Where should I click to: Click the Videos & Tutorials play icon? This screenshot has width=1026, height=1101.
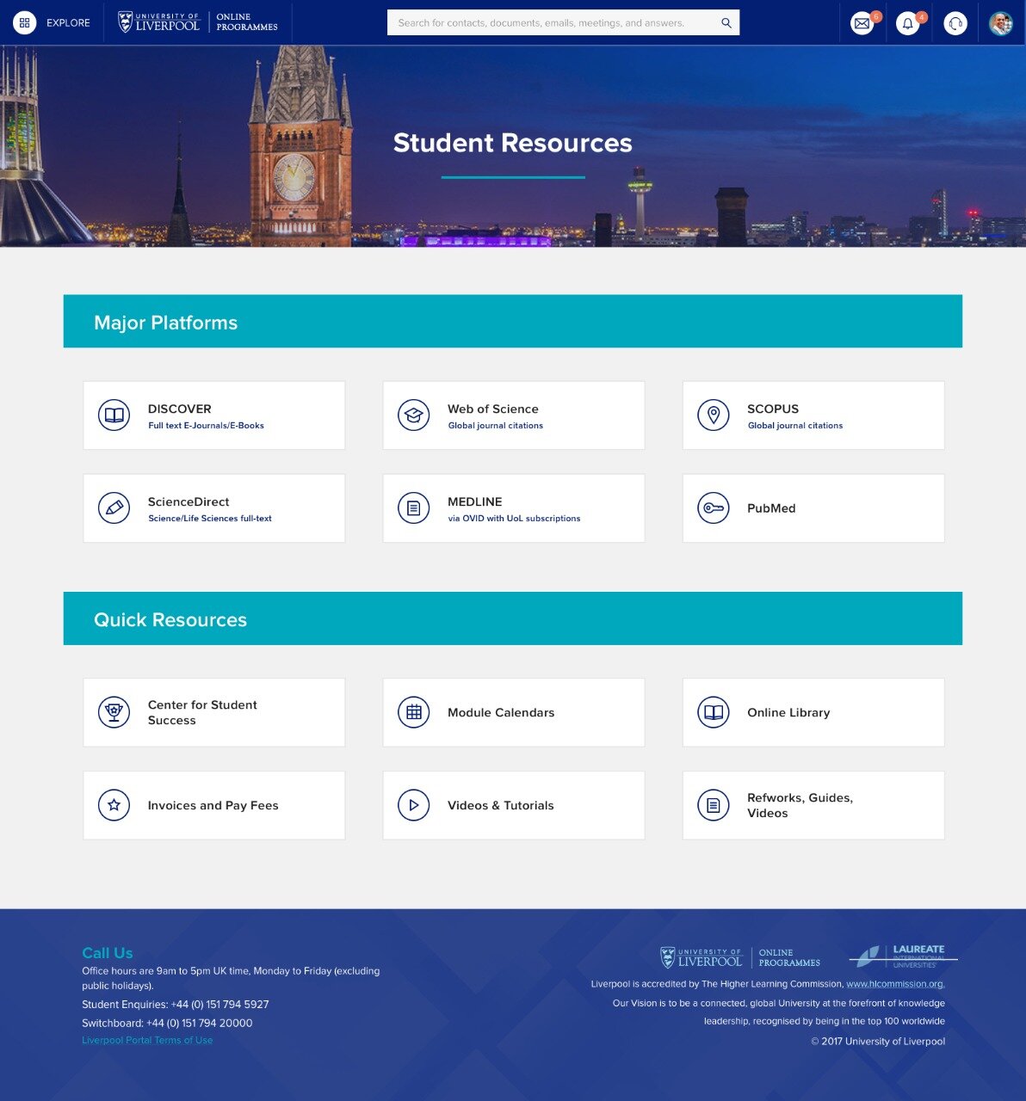(x=413, y=804)
